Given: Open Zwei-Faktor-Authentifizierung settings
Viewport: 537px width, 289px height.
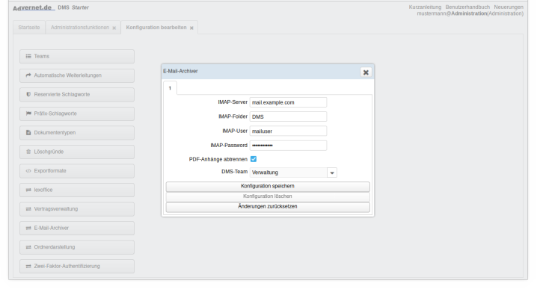Looking at the screenshot, I should [x=77, y=266].
